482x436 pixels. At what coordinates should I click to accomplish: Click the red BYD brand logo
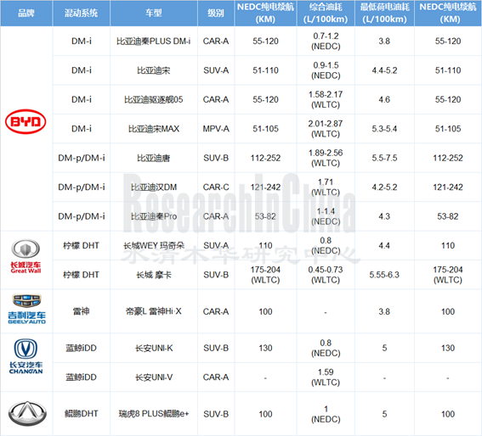click(26, 121)
